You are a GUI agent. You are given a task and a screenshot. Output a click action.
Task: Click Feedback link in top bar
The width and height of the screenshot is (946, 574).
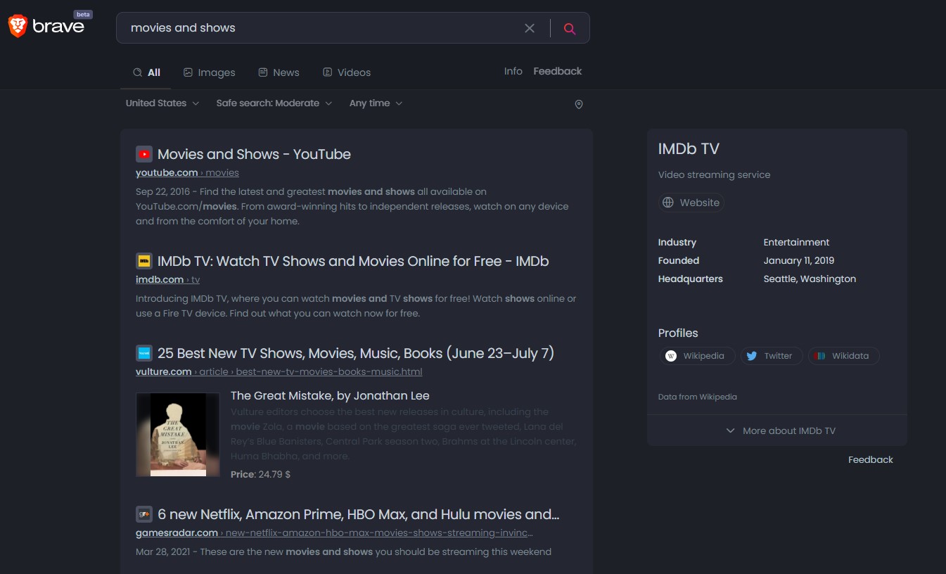558,71
